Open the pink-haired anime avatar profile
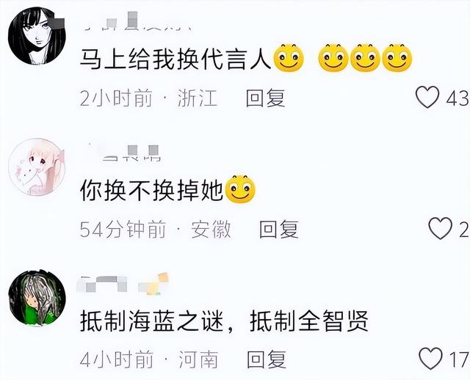 pyautogui.click(x=37, y=167)
